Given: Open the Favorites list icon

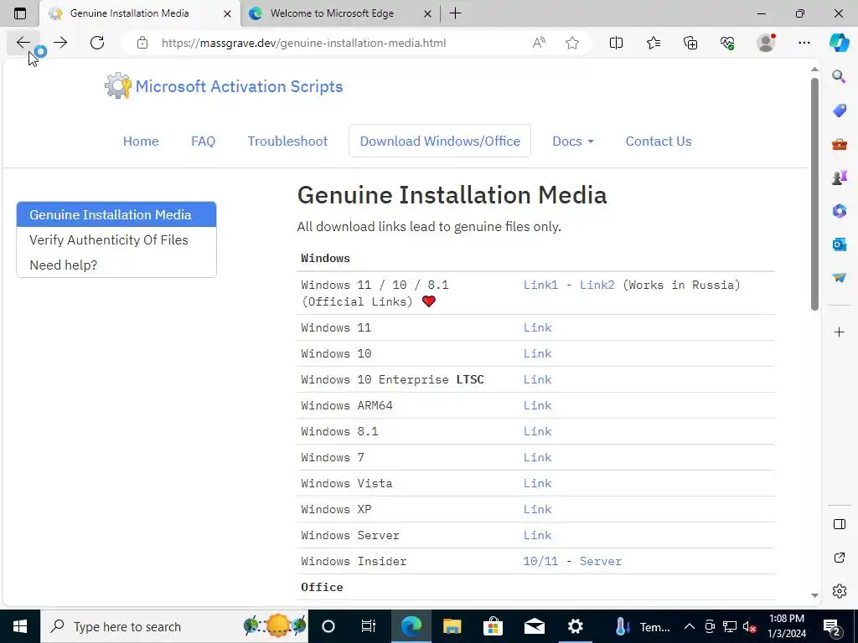Looking at the screenshot, I should click(654, 43).
